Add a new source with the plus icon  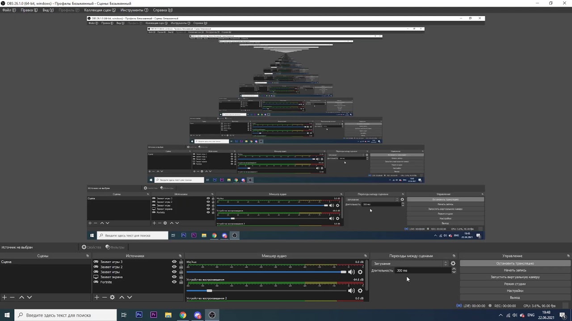(x=97, y=297)
